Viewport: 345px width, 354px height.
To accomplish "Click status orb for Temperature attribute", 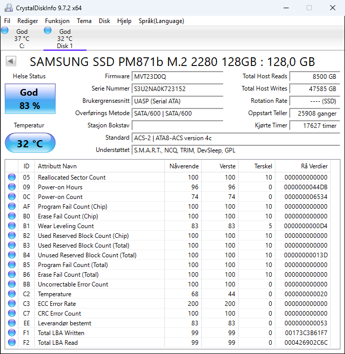I will point(12,294).
